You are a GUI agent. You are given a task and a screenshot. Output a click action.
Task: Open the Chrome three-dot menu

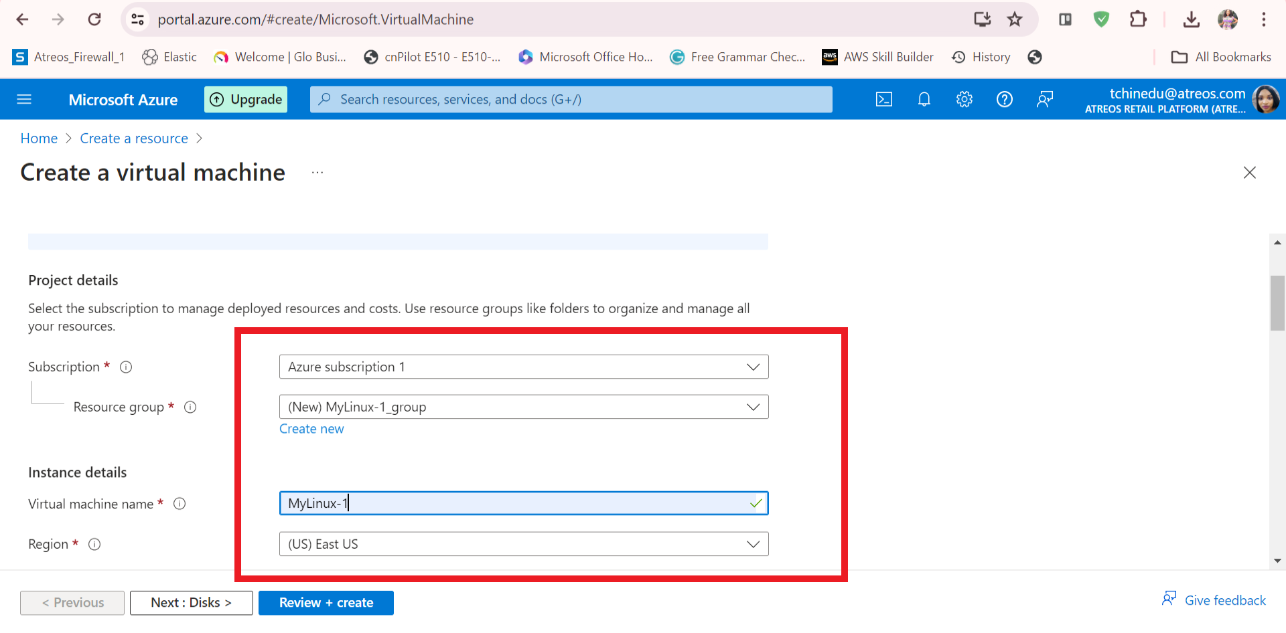[x=1264, y=19]
